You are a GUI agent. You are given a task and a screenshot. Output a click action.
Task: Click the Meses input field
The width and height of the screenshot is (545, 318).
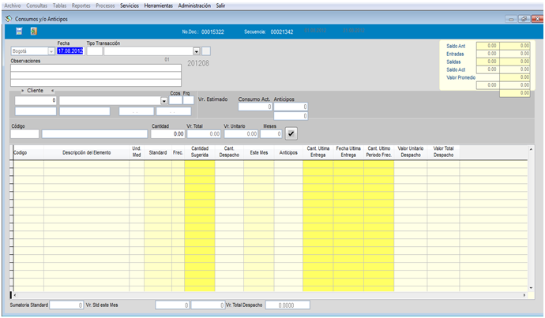(x=271, y=134)
